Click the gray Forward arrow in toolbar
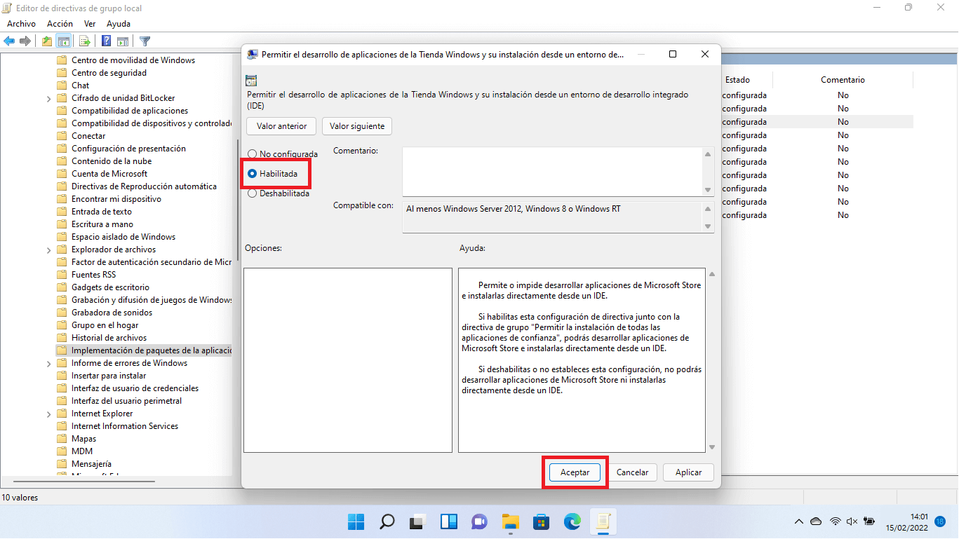This screenshot has width=959, height=539. [25, 41]
